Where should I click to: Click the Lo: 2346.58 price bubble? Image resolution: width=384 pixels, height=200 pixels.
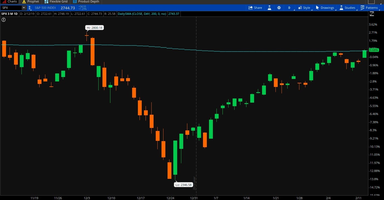(x=183, y=185)
